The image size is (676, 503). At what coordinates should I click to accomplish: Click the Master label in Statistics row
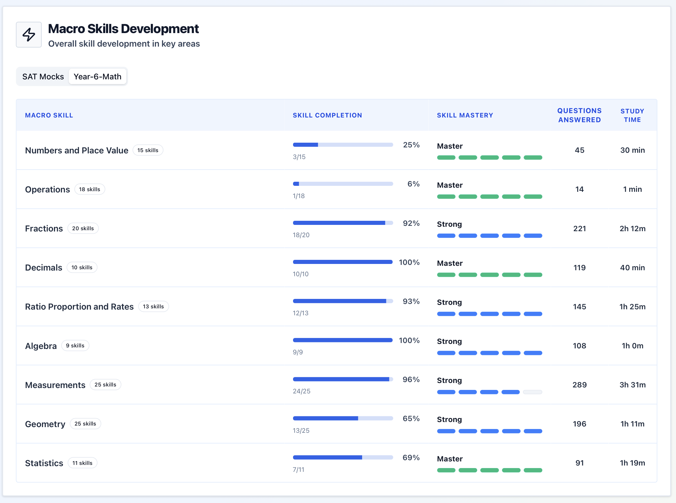pos(450,459)
